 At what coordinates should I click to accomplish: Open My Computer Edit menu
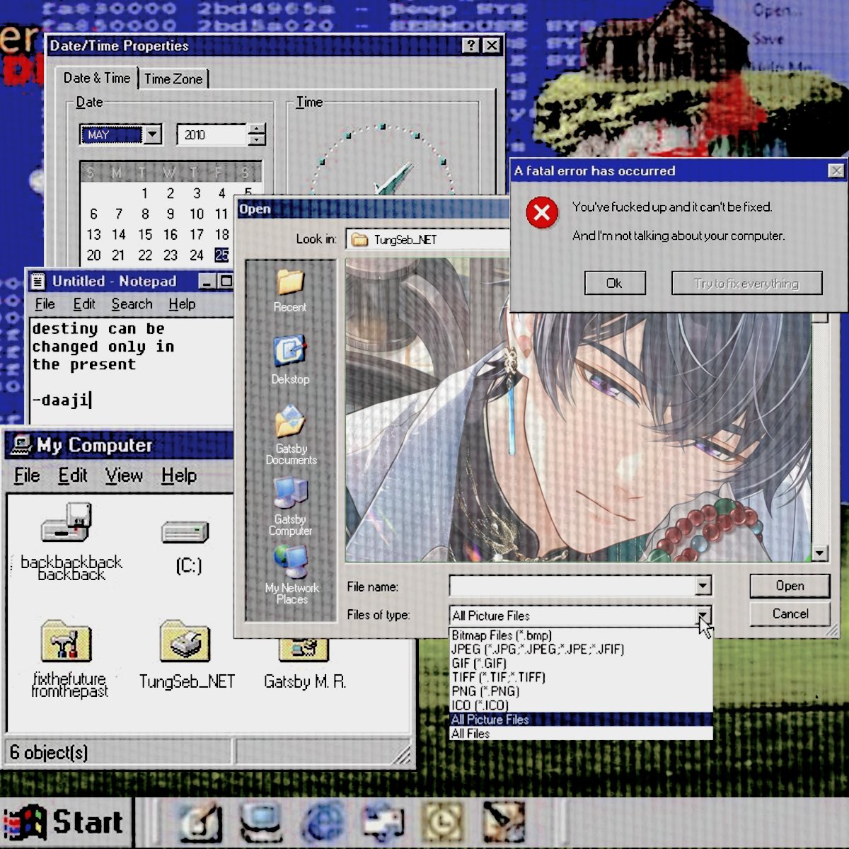(x=73, y=475)
